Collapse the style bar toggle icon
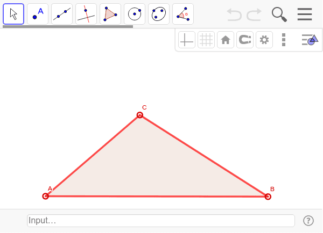The image size is (323, 233). (x=310, y=40)
